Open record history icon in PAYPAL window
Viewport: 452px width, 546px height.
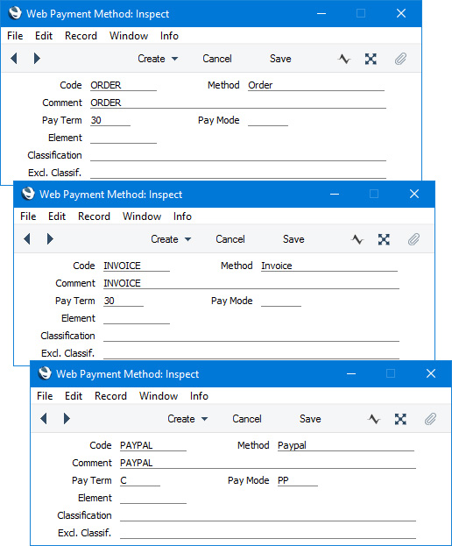[x=374, y=419]
